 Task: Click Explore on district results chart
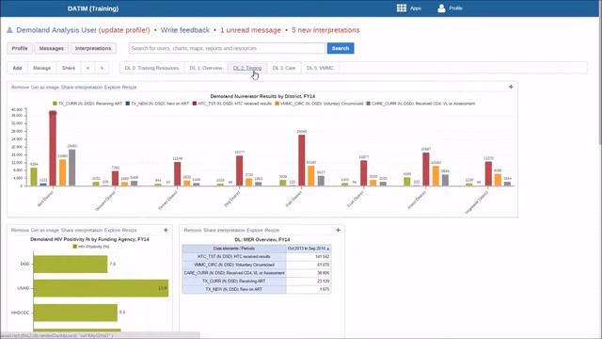click(112, 88)
